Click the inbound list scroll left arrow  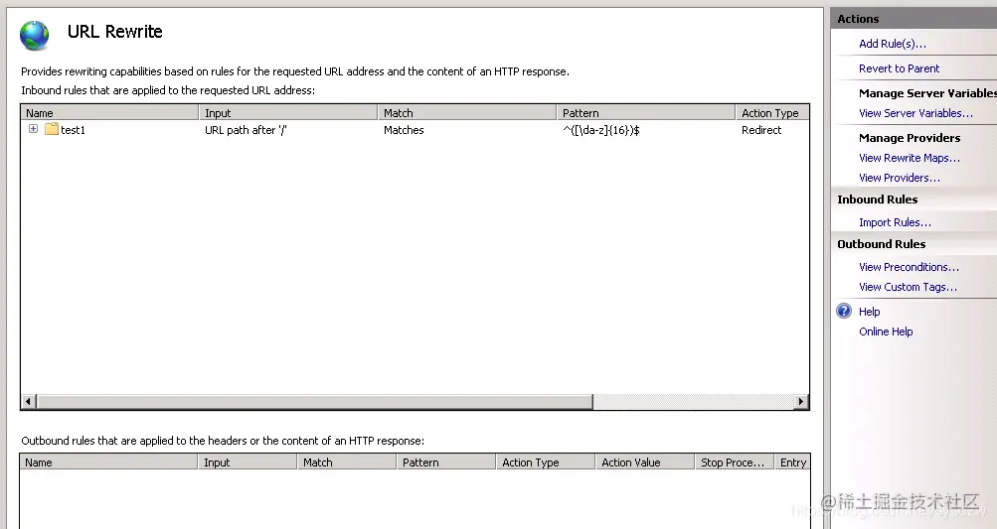[x=28, y=401]
